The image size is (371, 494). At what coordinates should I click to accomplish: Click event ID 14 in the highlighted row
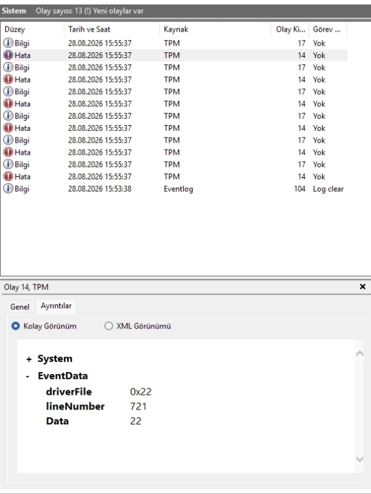pyautogui.click(x=301, y=55)
